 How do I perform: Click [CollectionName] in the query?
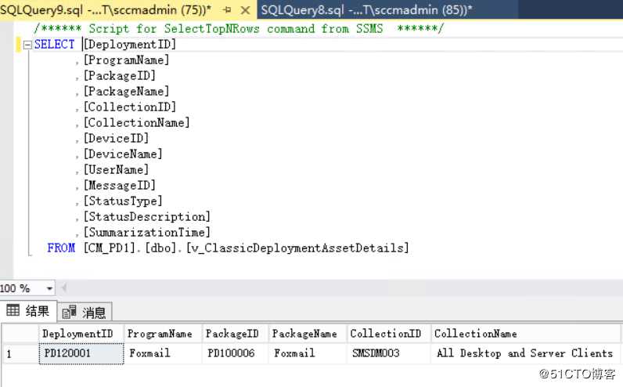tap(137, 123)
